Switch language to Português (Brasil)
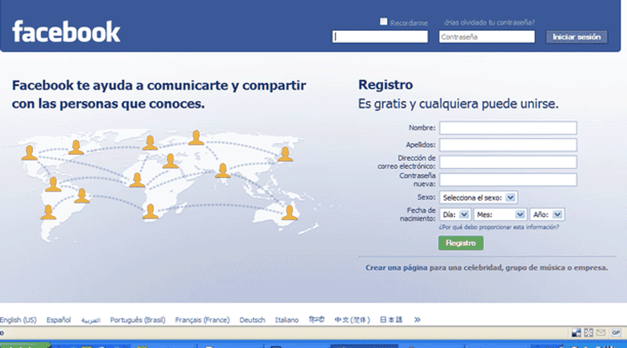The width and height of the screenshot is (627, 348). point(138,320)
